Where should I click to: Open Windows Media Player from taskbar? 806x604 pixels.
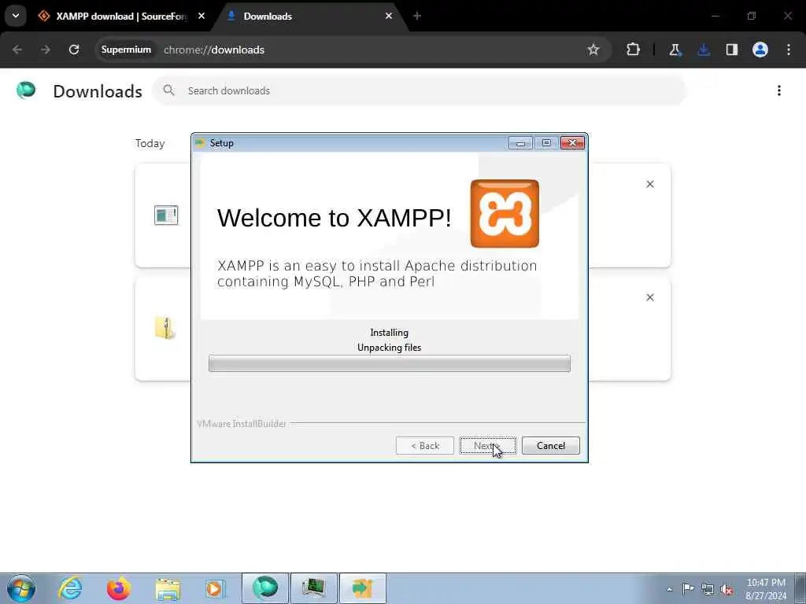(214, 588)
